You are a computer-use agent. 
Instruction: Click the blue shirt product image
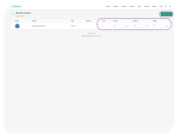[x=17, y=26]
